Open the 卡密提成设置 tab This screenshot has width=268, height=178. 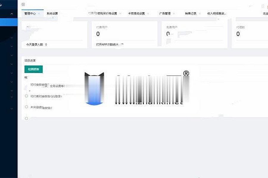pyautogui.click(x=137, y=13)
